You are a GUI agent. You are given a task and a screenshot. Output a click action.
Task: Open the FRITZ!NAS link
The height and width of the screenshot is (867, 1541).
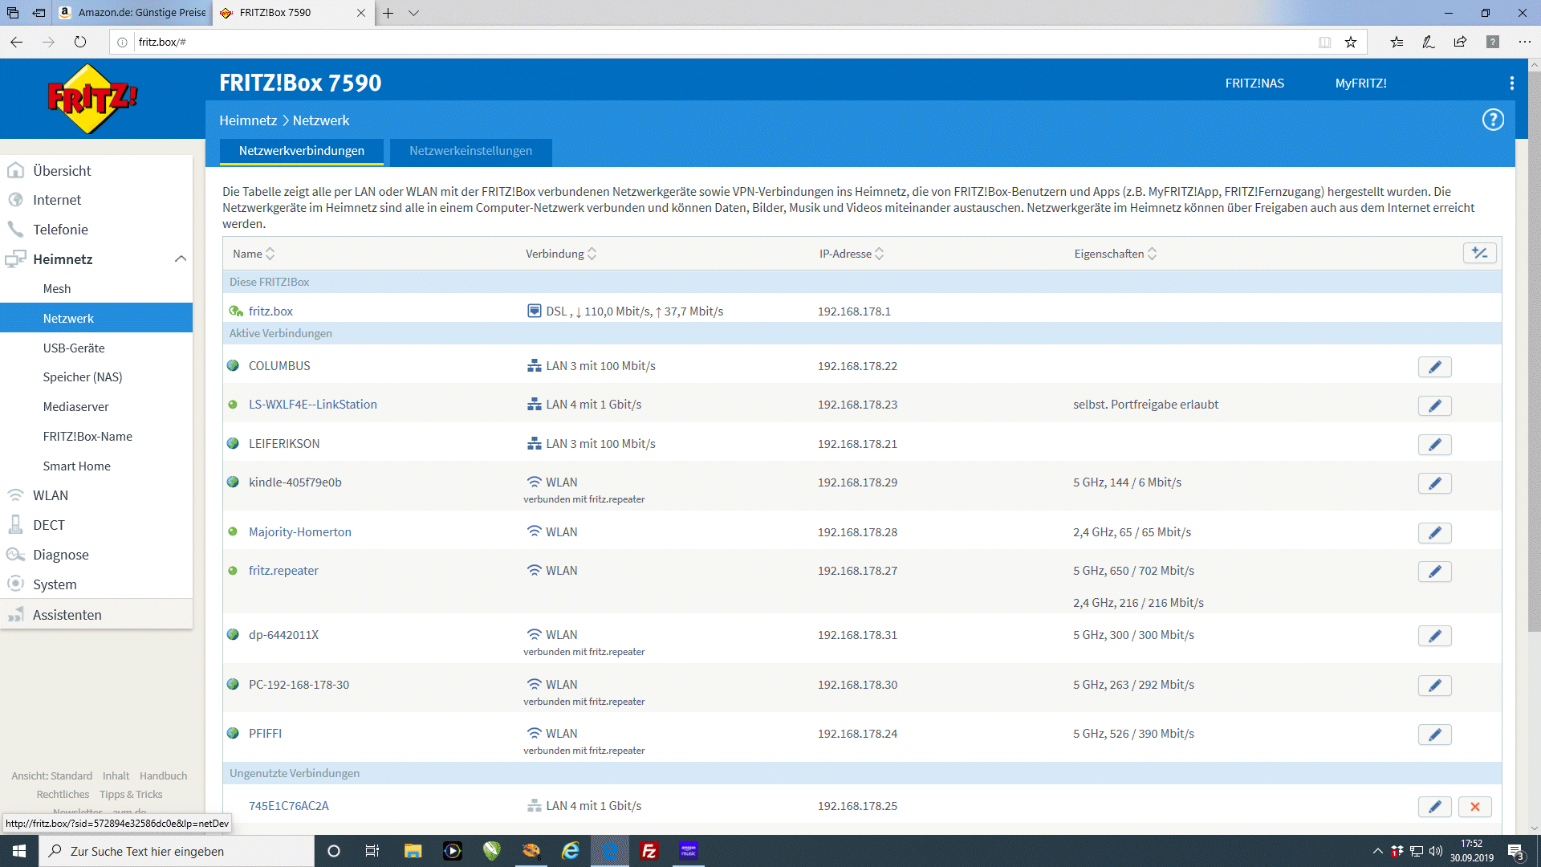coord(1254,83)
